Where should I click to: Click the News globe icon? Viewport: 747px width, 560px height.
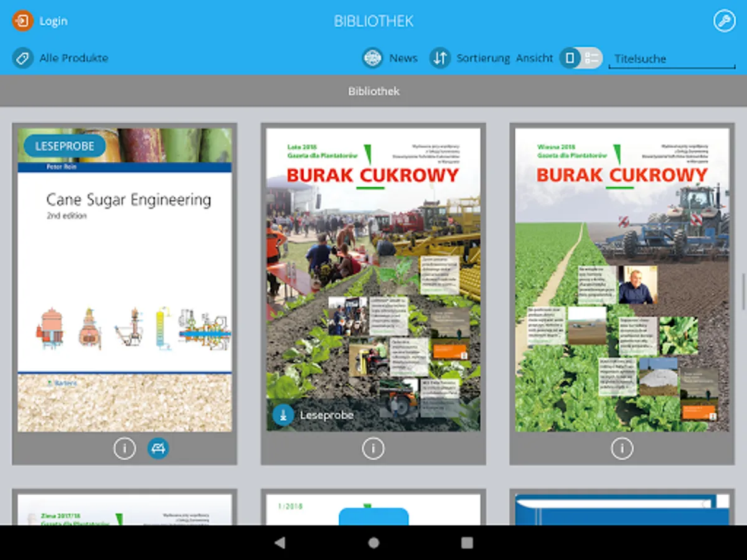pyautogui.click(x=372, y=58)
